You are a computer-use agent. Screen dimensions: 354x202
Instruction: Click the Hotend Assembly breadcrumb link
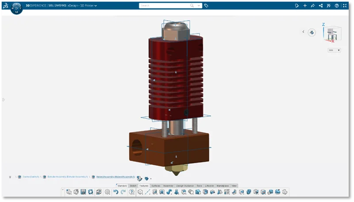click(x=115, y=177)
